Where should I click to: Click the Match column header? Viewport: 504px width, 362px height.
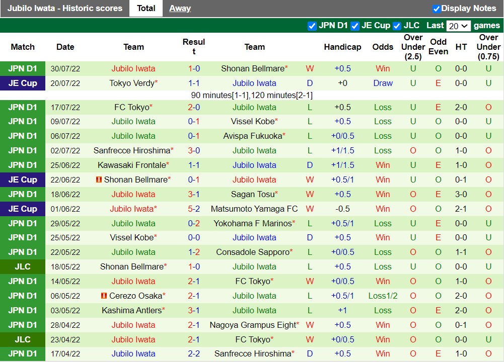[23, 47]
